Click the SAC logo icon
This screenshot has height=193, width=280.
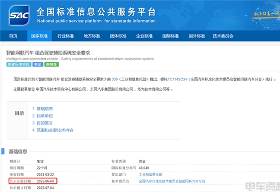point(19,15)
